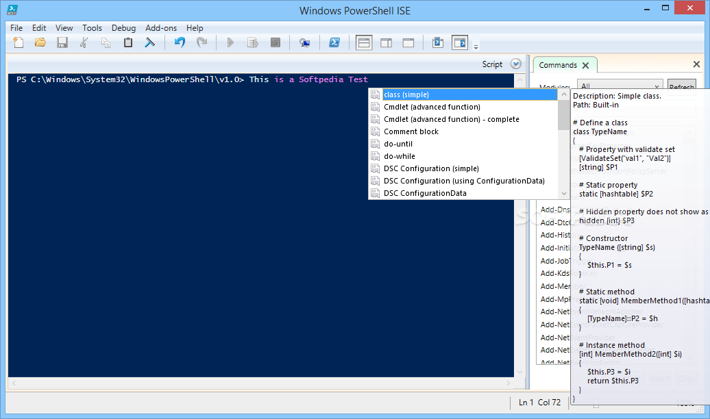Save the script with the floppy icon
710x419 pixels.
click(62, 42)
